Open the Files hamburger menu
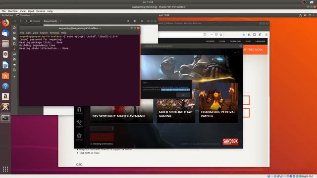 tap(142, 21)
